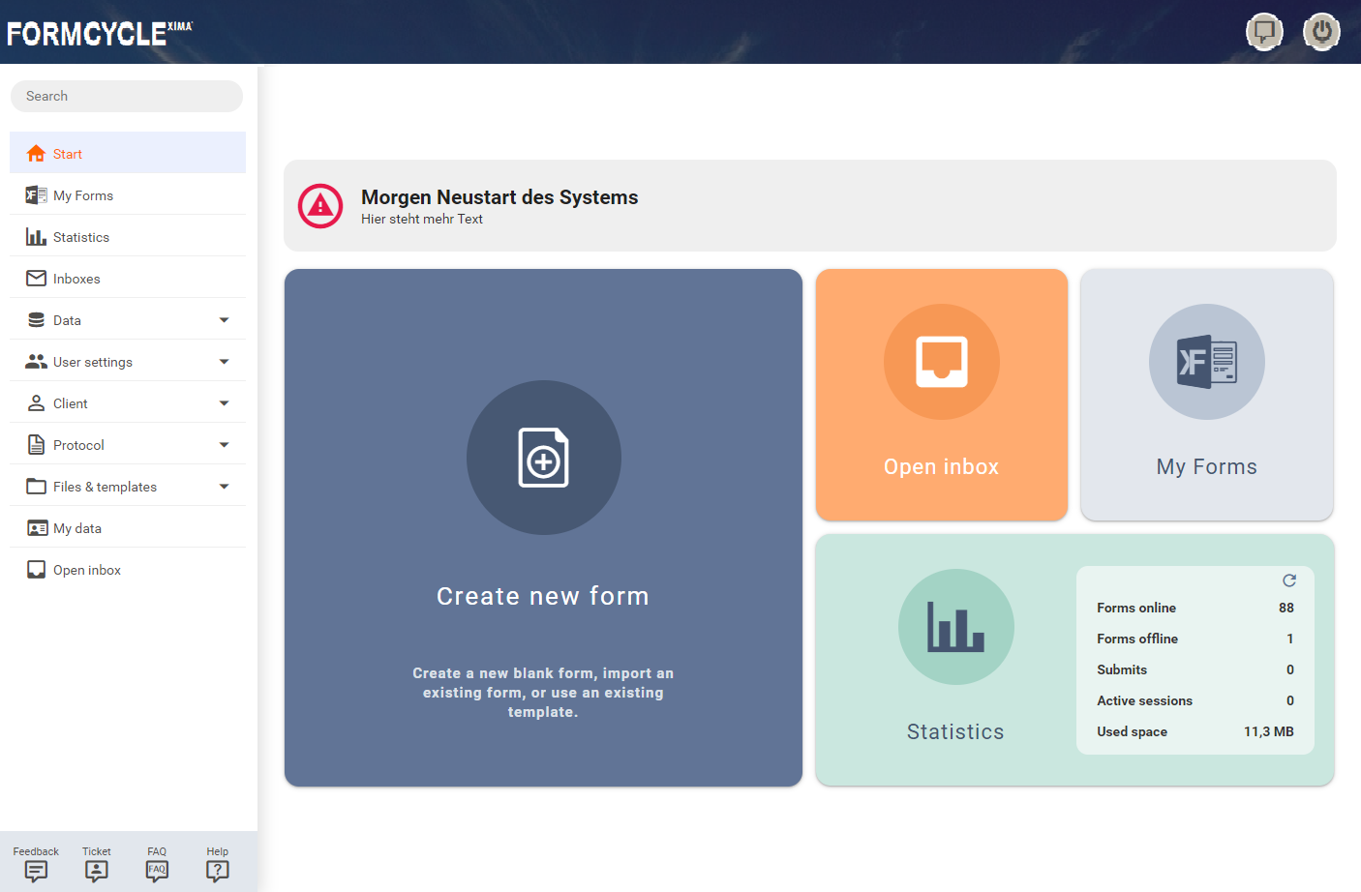
Task: Expand the Protocol submenu
Action: pyautogui.click(x=224, y=445)
